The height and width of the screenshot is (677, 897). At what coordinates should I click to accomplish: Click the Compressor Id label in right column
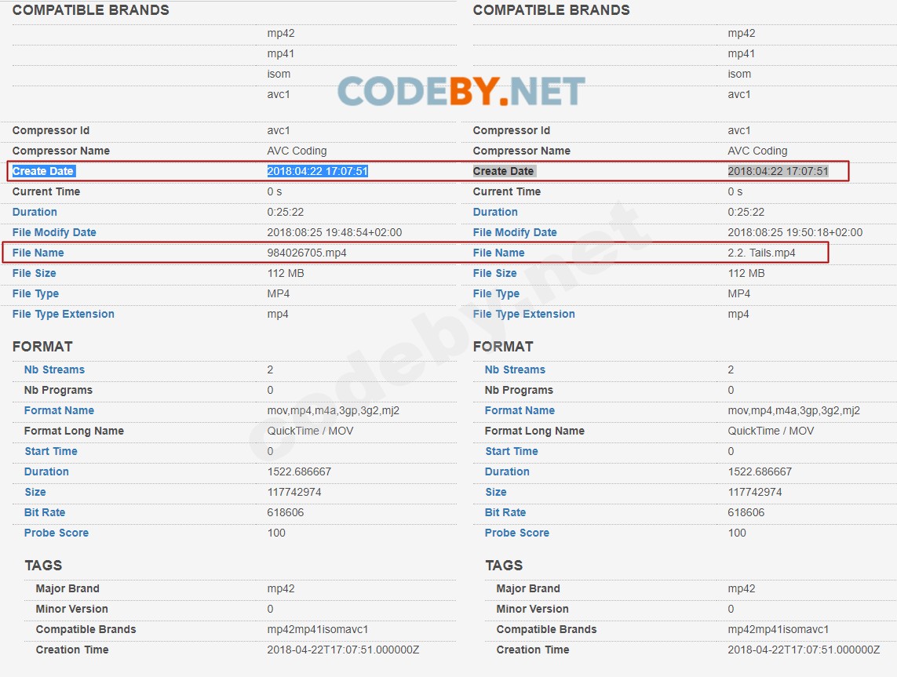point(512,130)
